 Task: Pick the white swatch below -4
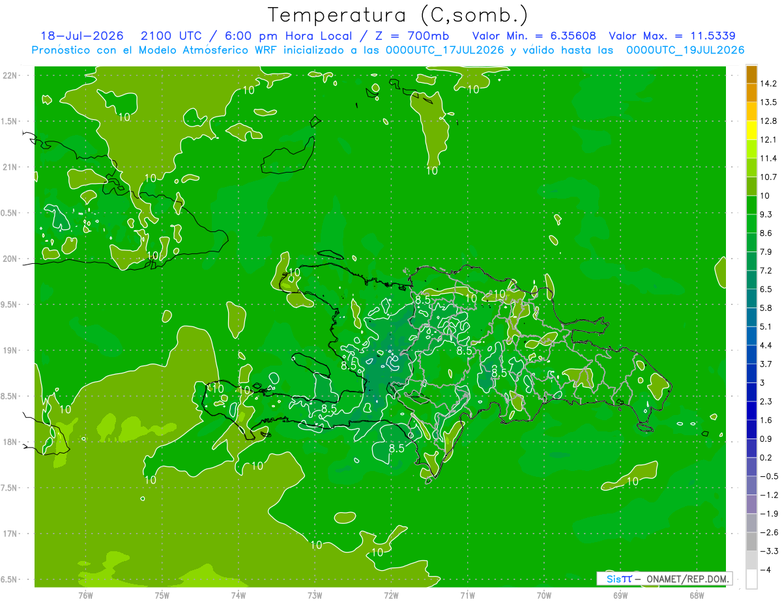pos(751,579)
